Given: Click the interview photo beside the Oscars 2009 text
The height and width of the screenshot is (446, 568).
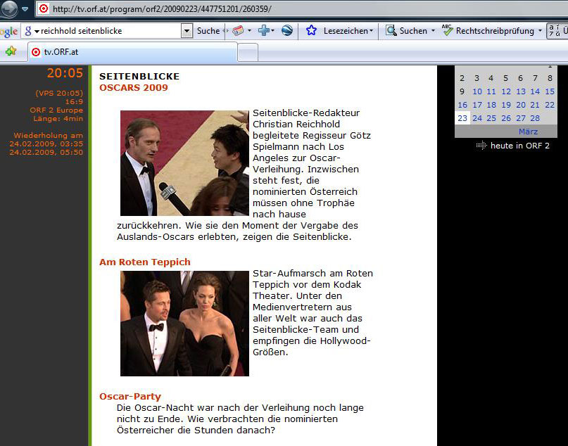Looking at the screenshot, I should point(184,163).
